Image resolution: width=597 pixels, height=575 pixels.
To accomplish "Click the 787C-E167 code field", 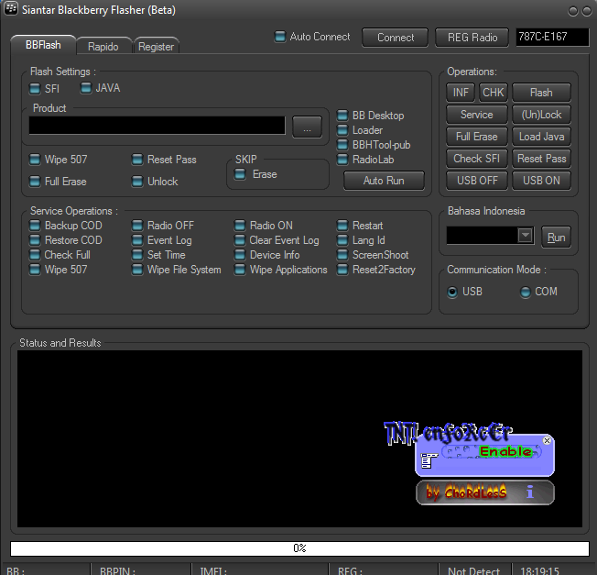I will tap(552, 37).
